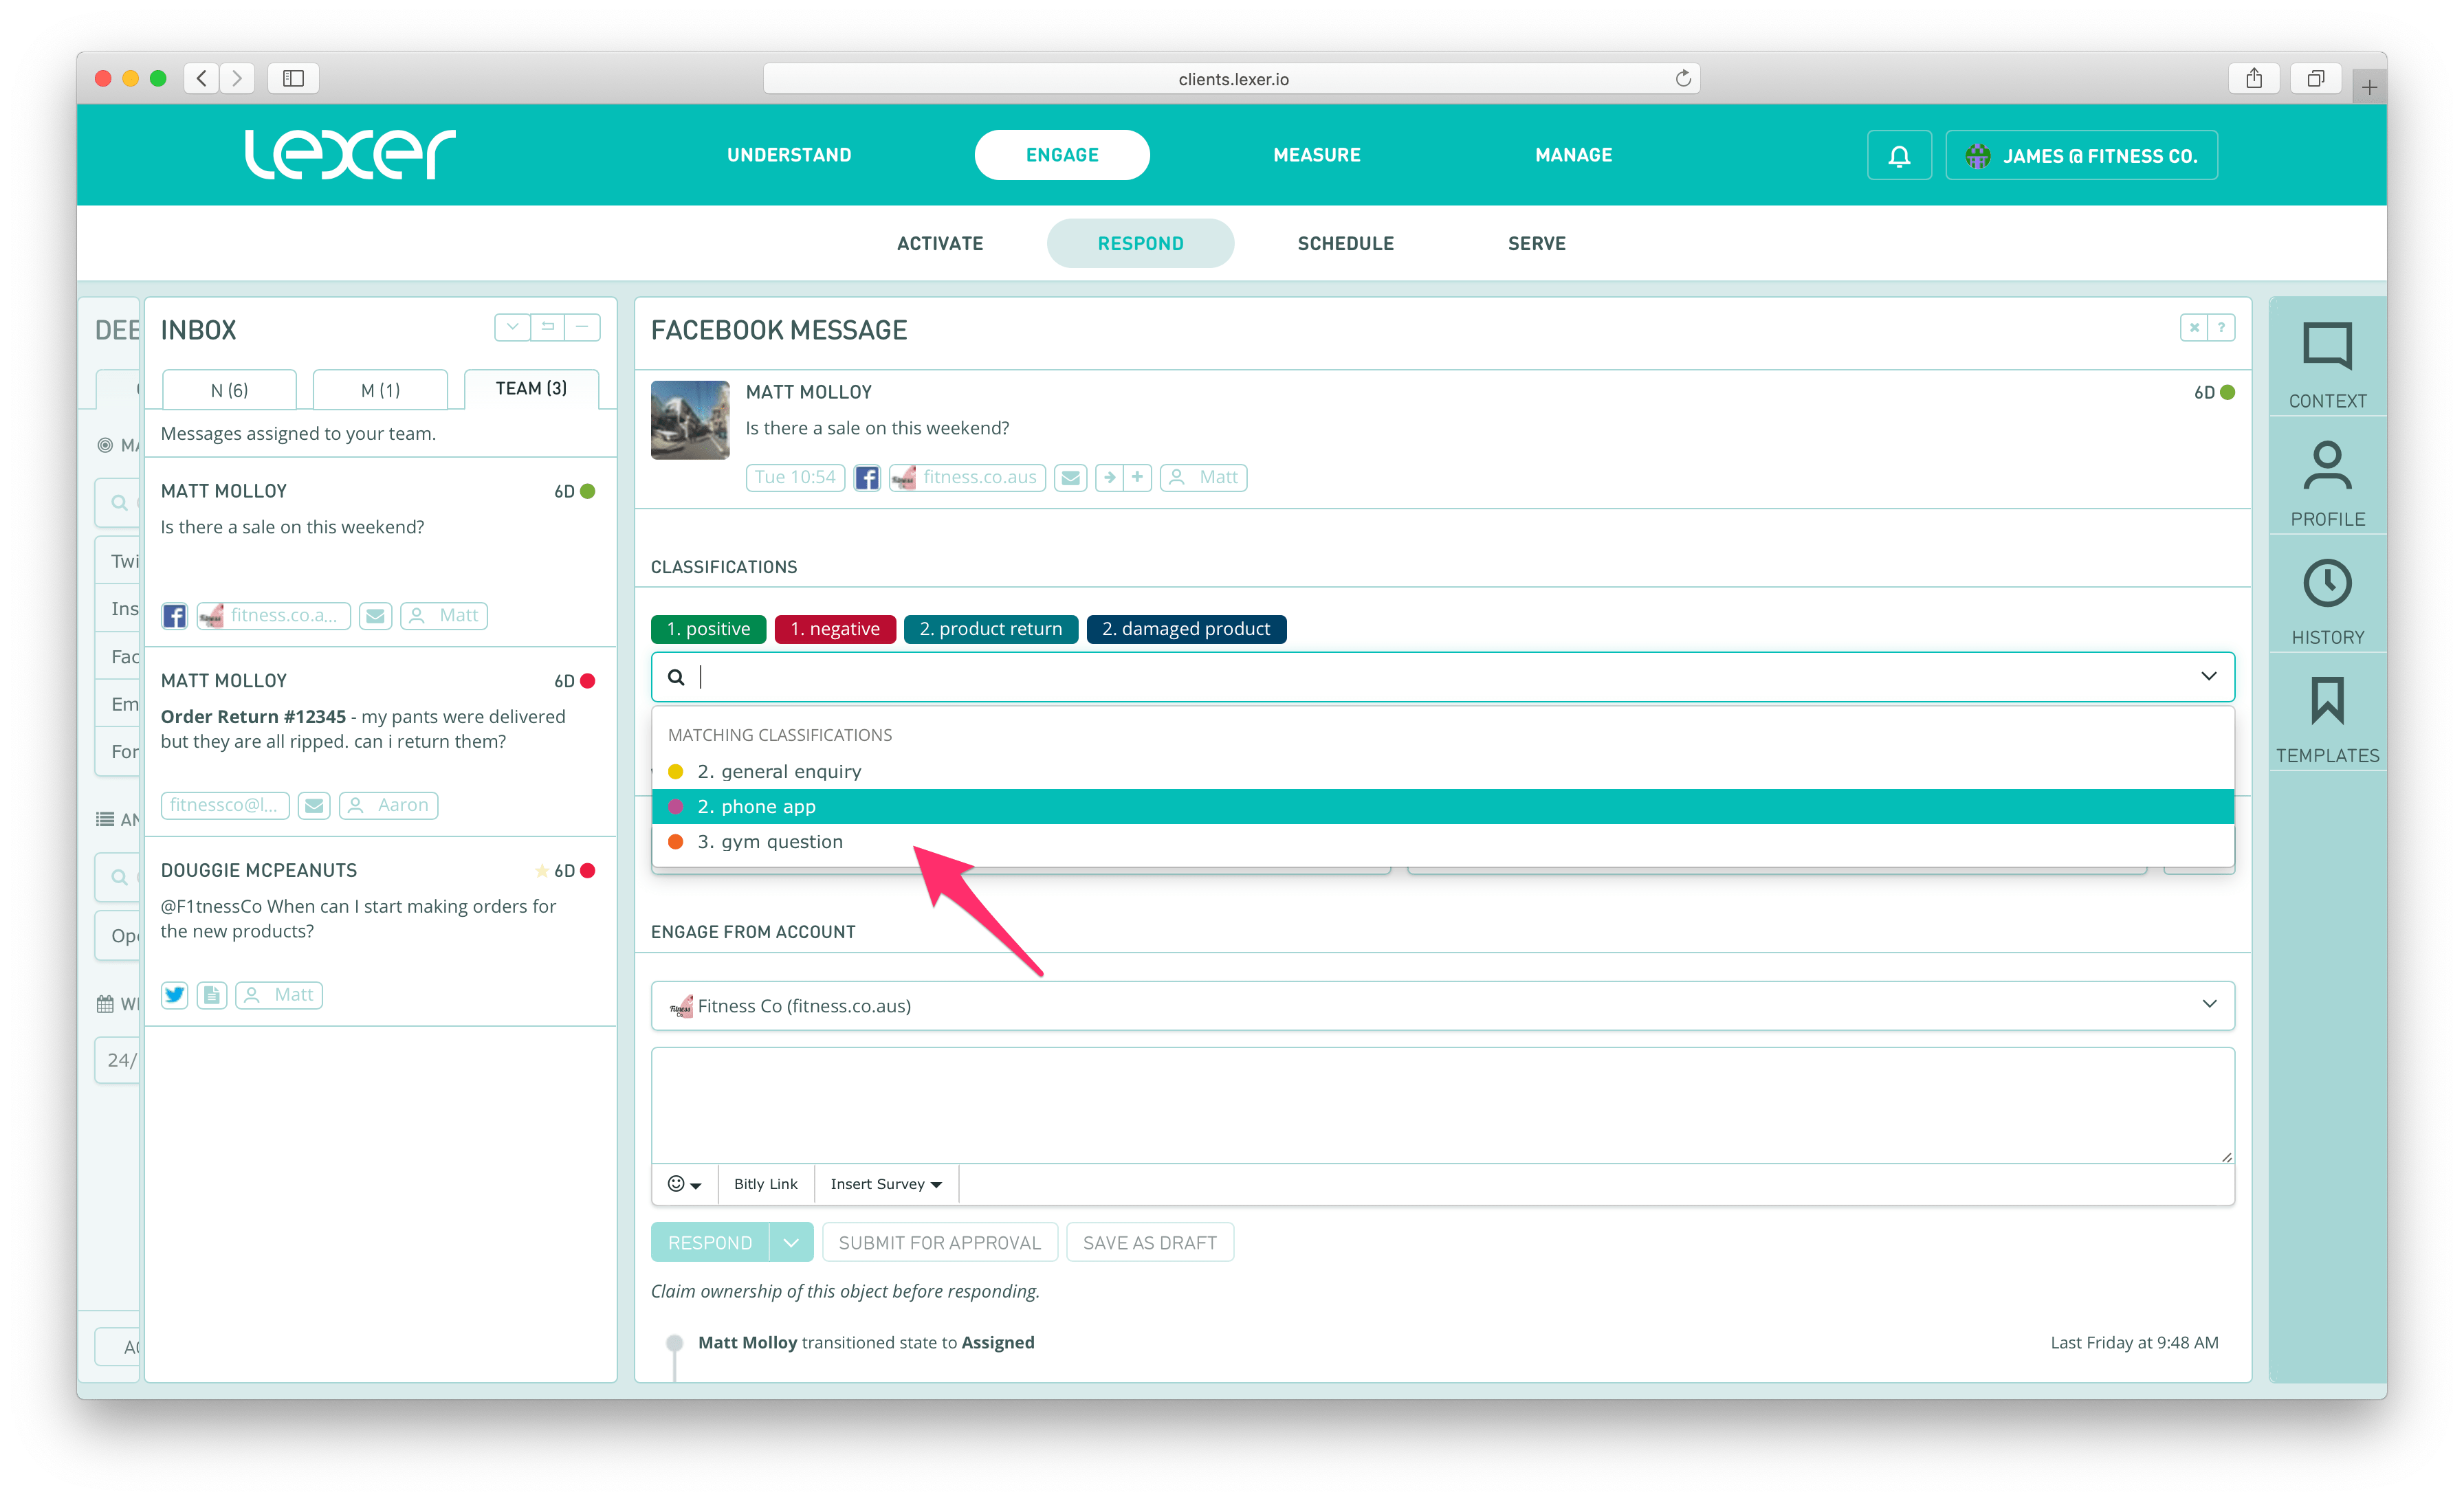Image resolution: width=2464 pixels, height=1501 pixels.
Task: Open the notifications bell
Action: (x=1898, y=156)
